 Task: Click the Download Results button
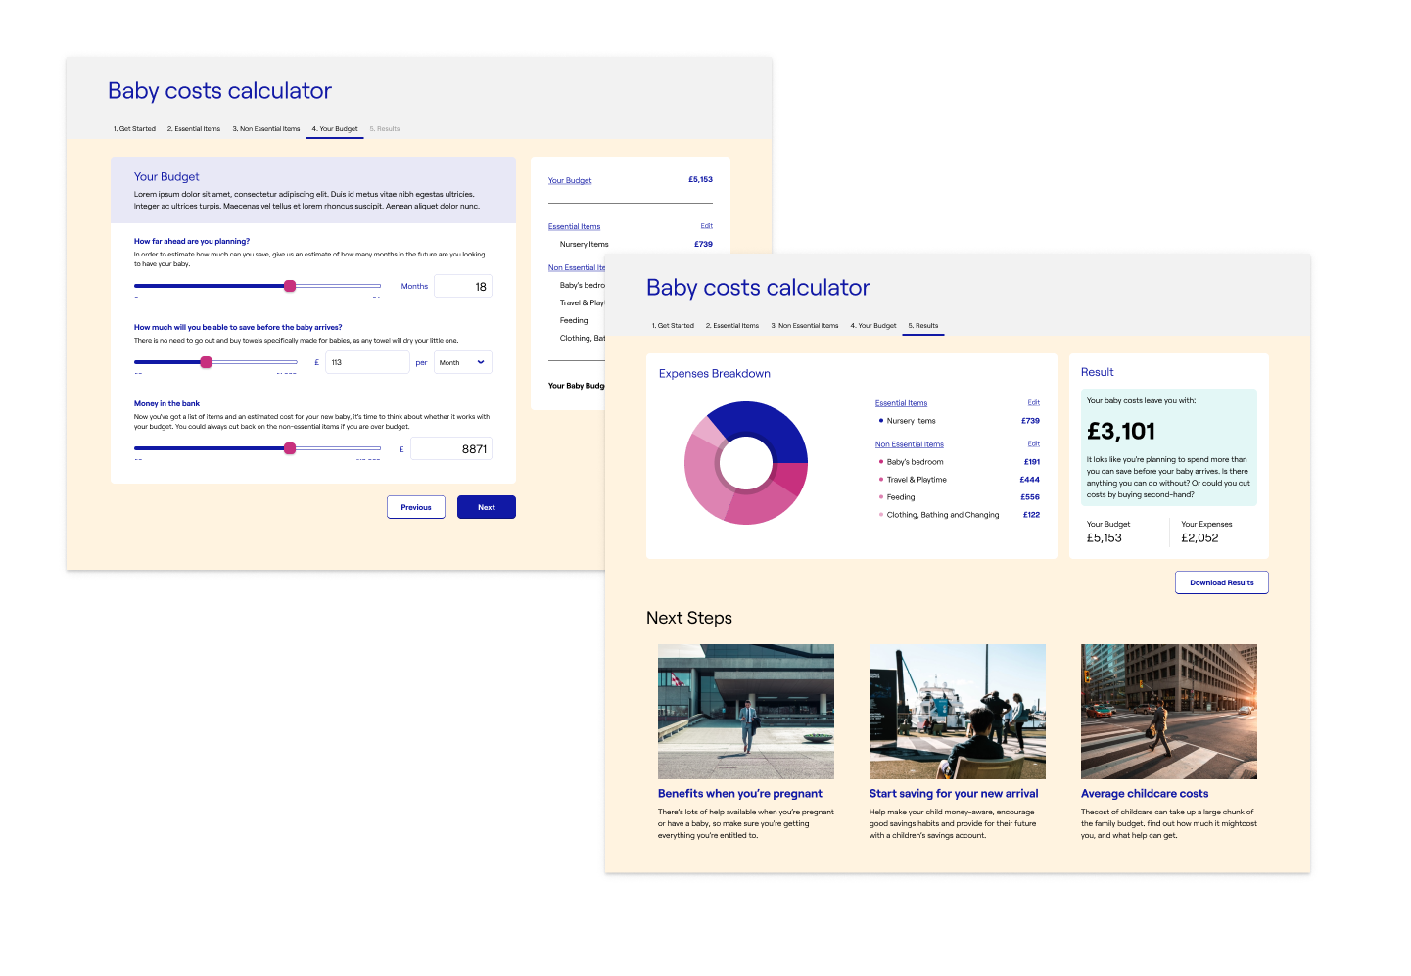[x=1222, y=582]
